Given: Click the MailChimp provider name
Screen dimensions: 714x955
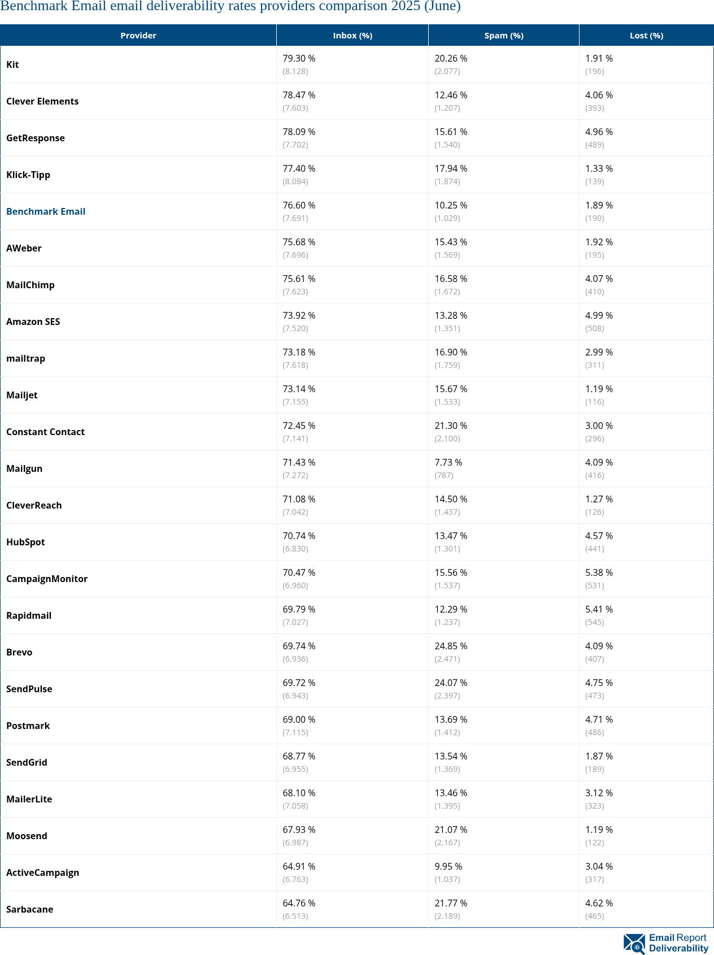Looking at the screenshot, I should 31,285.
